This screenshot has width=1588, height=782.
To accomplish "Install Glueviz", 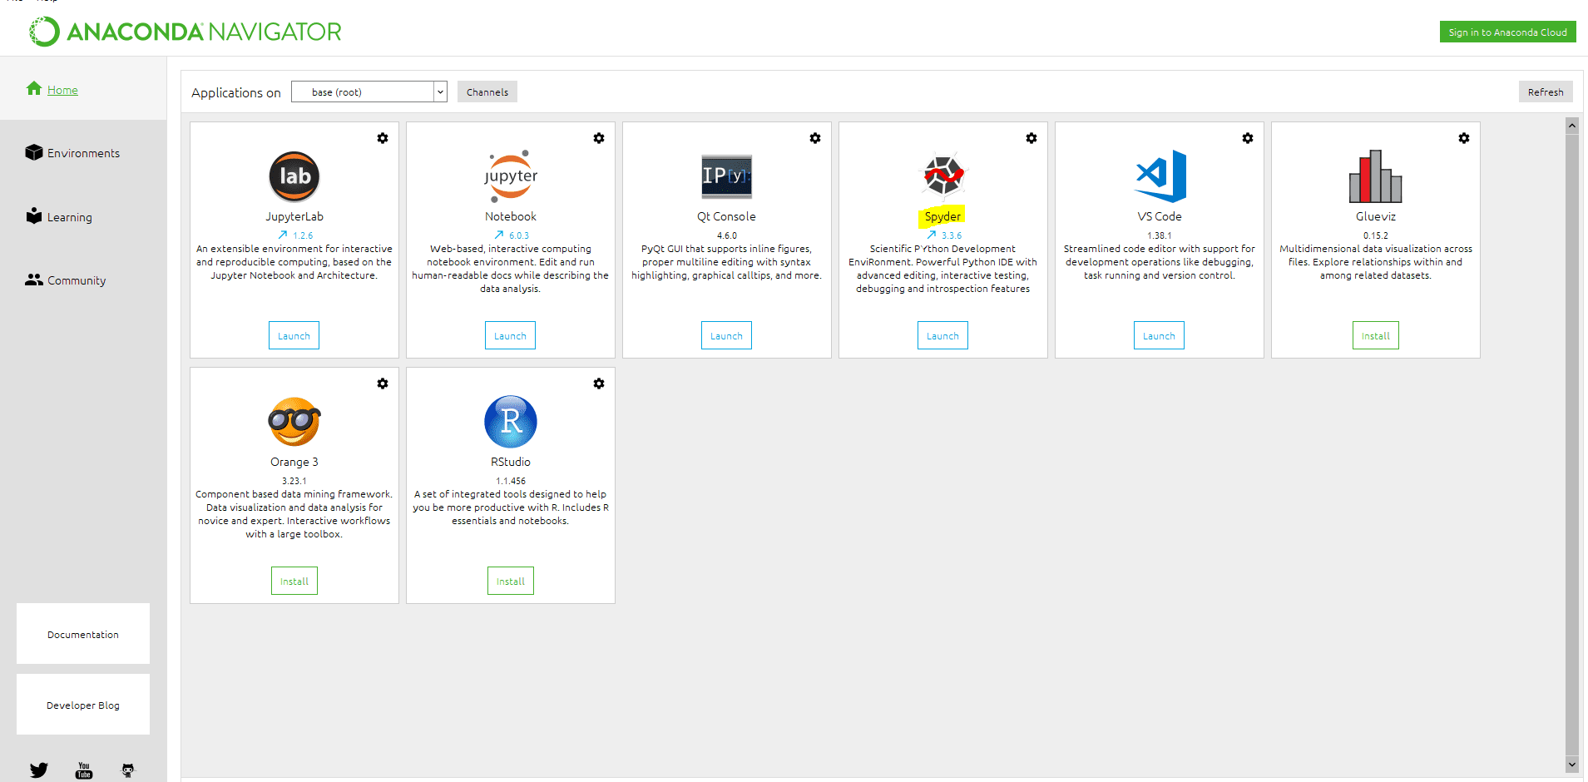I will 1376,335.
